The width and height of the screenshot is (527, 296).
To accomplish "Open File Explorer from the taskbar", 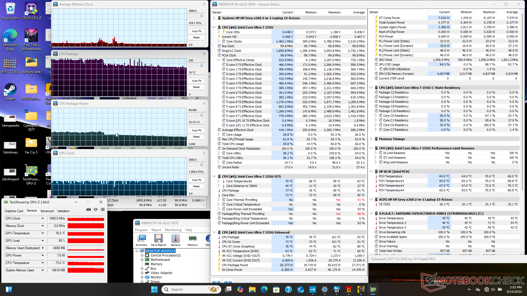I will (x=252, y=289).
